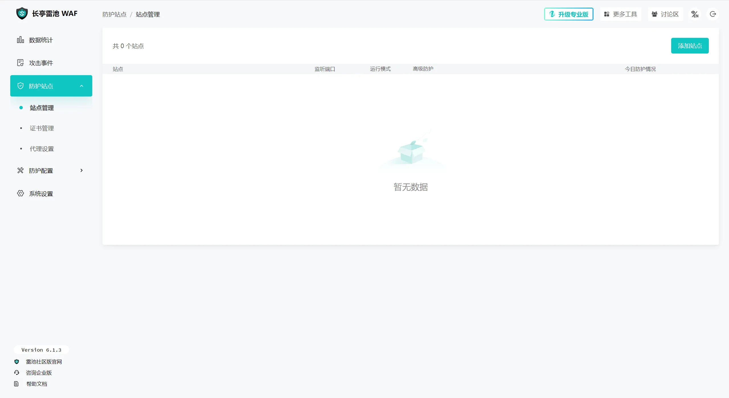The image size is (729, 398).
Task: Open the 帮助文档 link
Action: (x=37, y=384)
